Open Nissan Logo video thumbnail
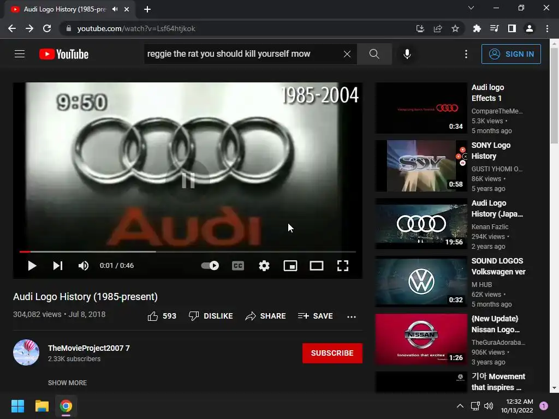The width and height of the screenshot is (559, 419). 421,339
